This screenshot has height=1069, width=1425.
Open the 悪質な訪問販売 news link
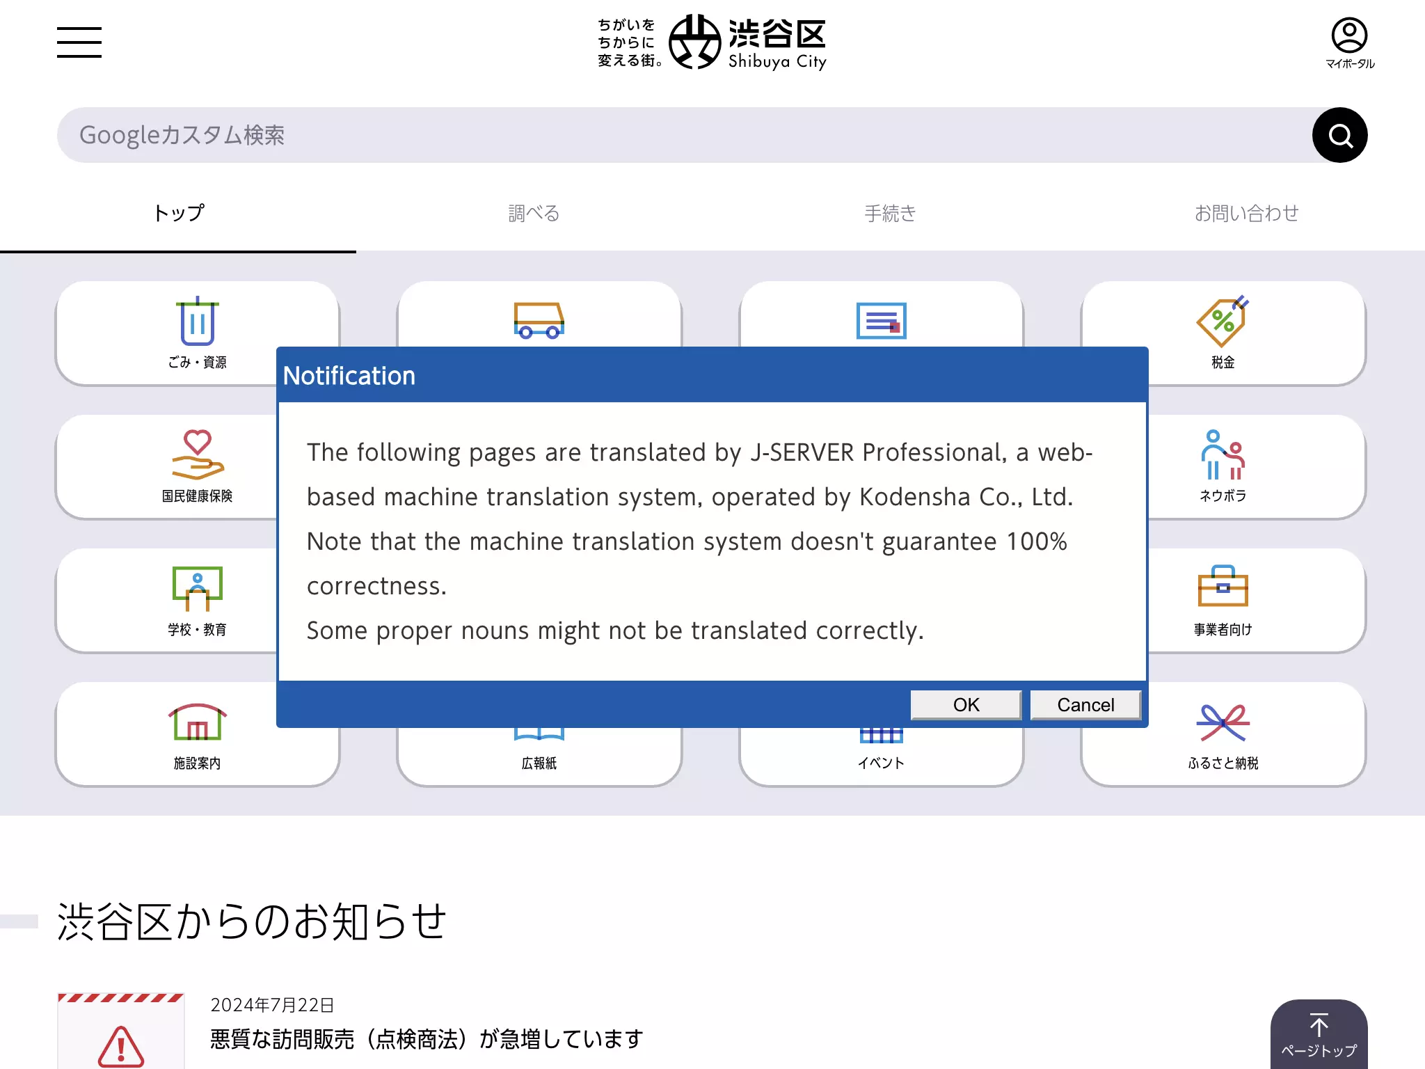click(427, 1039)
